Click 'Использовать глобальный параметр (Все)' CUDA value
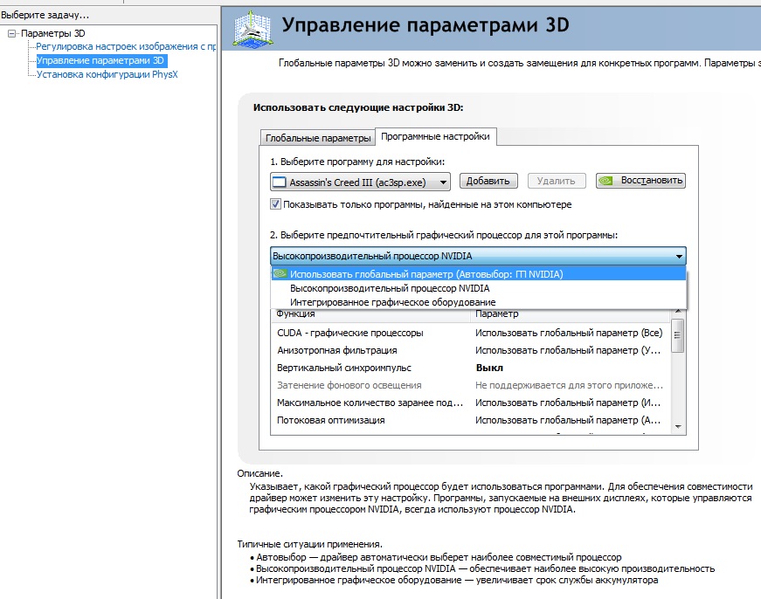Image resolution: width=761 pixels, height=599 pixels. pos(569,334)
